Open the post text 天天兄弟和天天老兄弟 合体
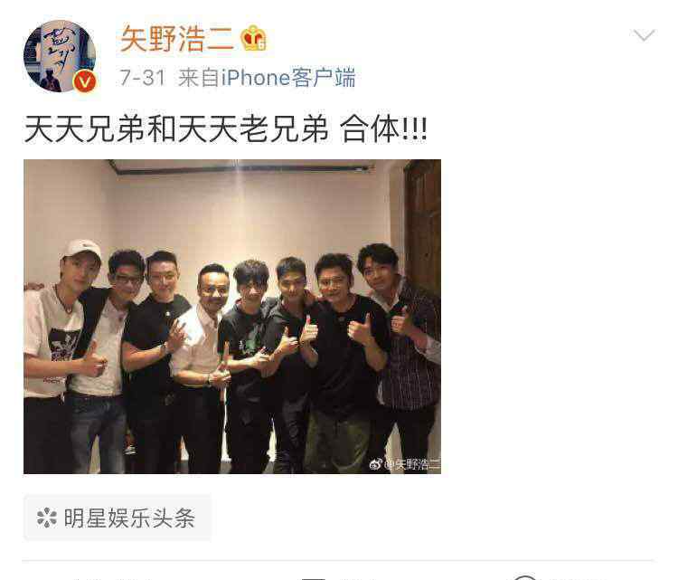This screenshot has width=678, height=580. (x=226, y=129)
